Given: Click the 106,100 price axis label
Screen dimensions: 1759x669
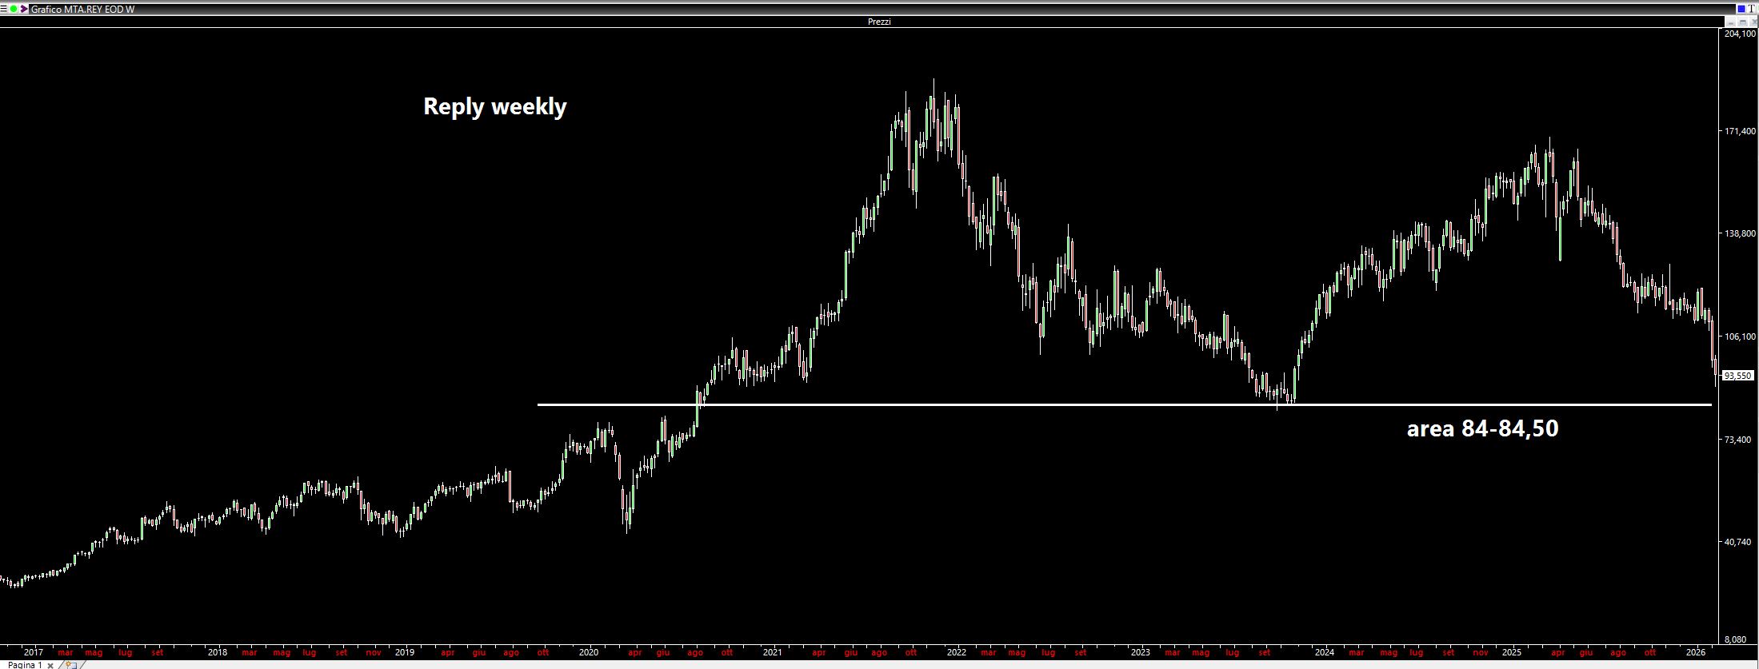Looking at the screenshot, I should click(1740, 336).
